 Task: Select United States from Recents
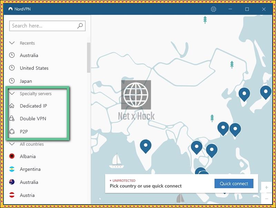tap(34, 68)
